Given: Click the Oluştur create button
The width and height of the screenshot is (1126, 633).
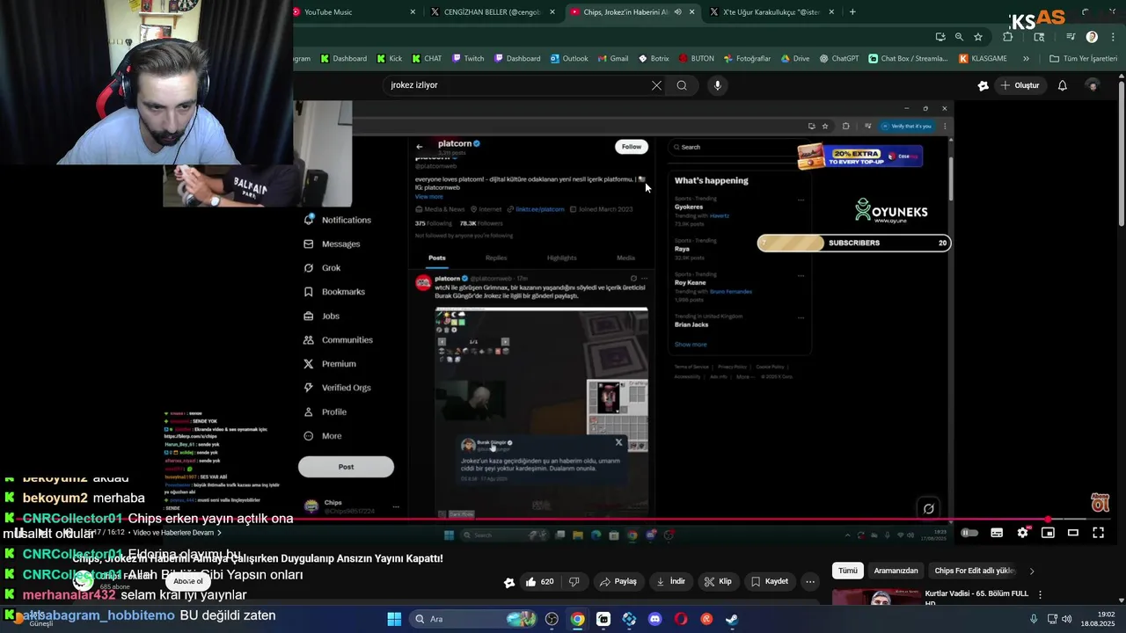Looking at the screenshot, I should [1020, 85].
